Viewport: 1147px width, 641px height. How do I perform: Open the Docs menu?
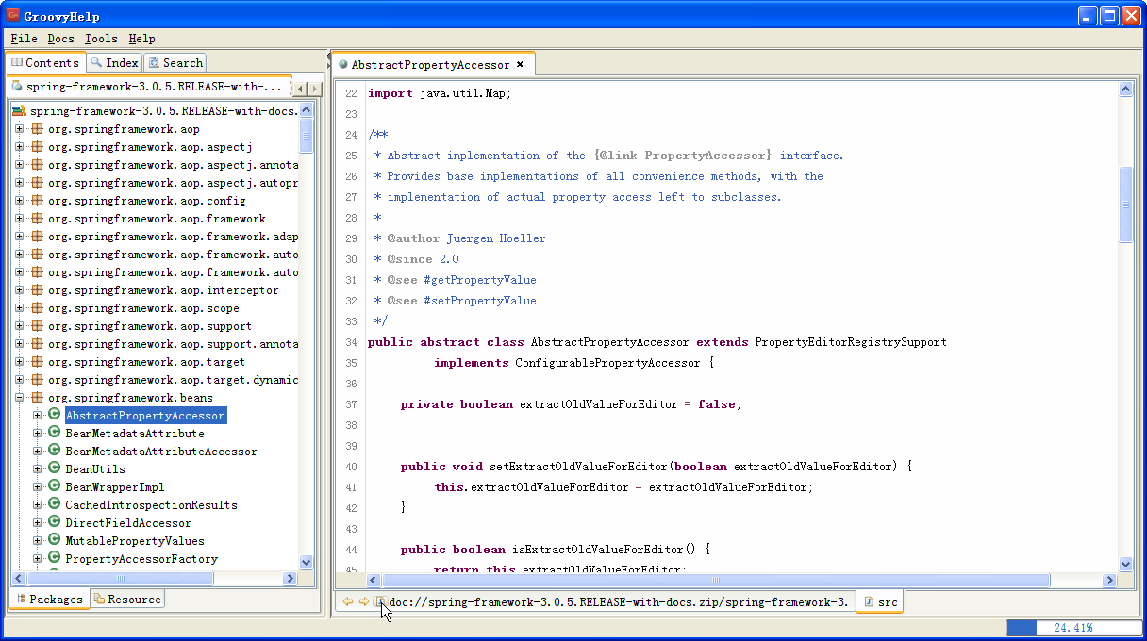point(60,39)
